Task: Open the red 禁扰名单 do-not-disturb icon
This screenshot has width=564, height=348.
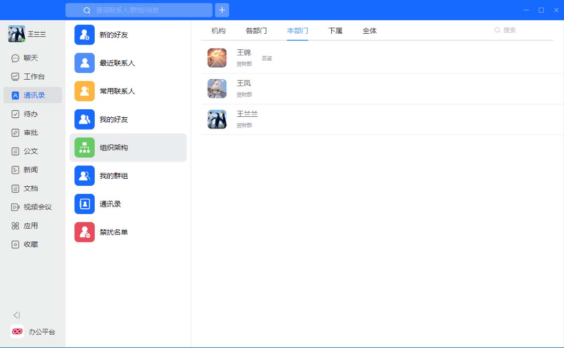Action: [x=85, y=232]
